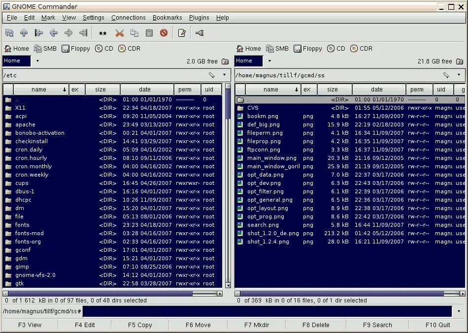Expand the left panel Home directory dropdown
The image size is (468, 333).
(x=36, y=61)
